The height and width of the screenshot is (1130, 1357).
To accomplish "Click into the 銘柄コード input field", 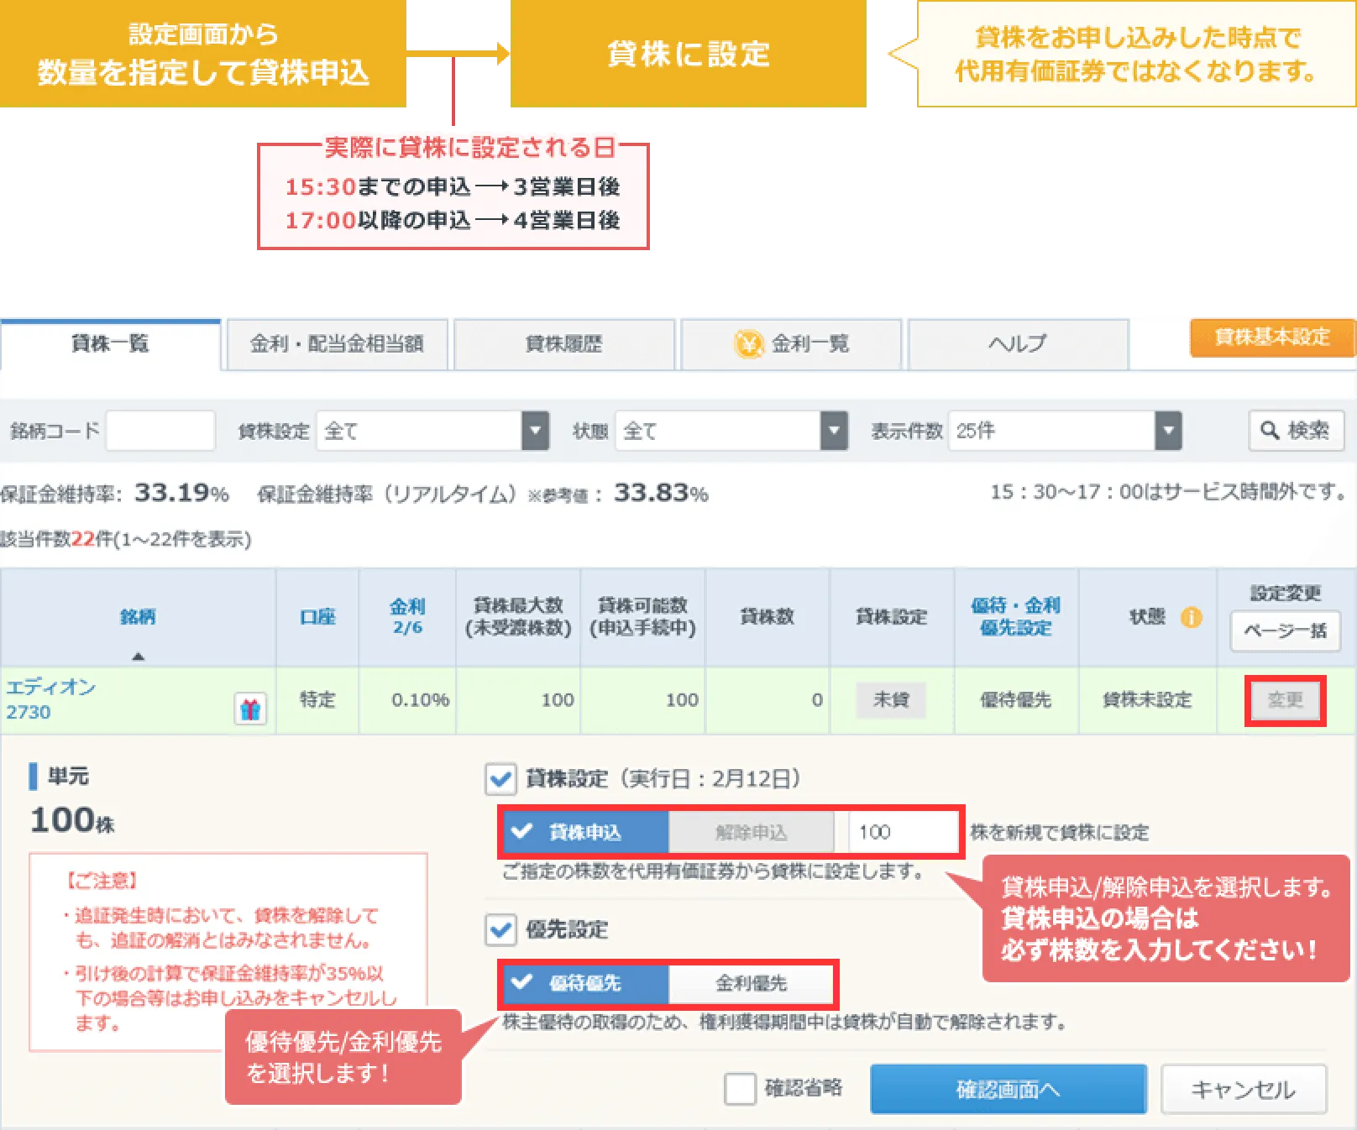I will click(x=160, y=431).
